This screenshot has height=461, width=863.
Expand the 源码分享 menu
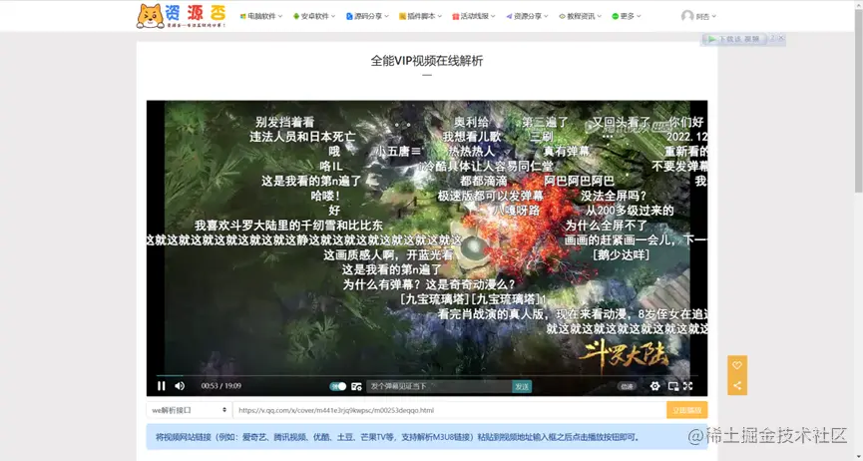click(x=368, y=17)
